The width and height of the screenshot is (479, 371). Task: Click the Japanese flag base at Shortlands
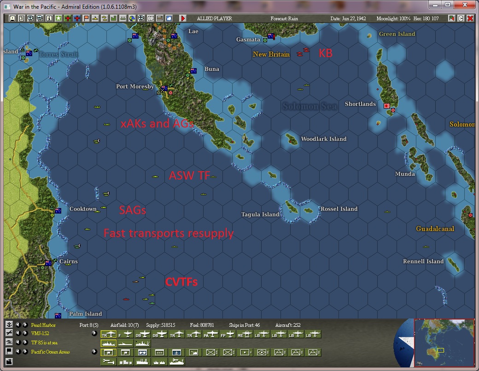click(x=387, y=106)
